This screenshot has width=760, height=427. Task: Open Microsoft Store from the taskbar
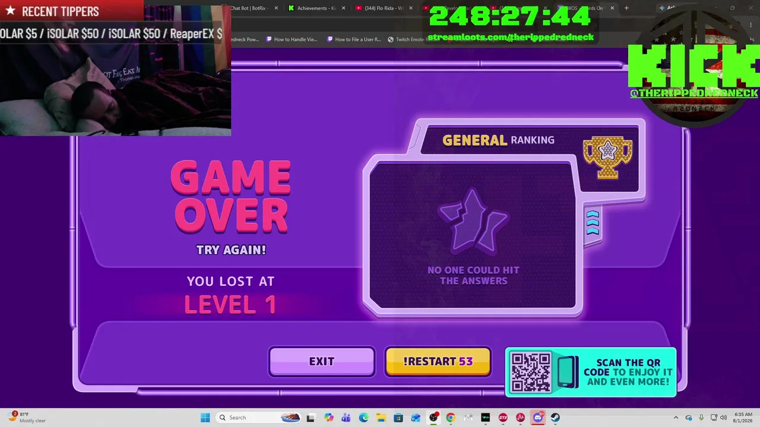[398, 418]
